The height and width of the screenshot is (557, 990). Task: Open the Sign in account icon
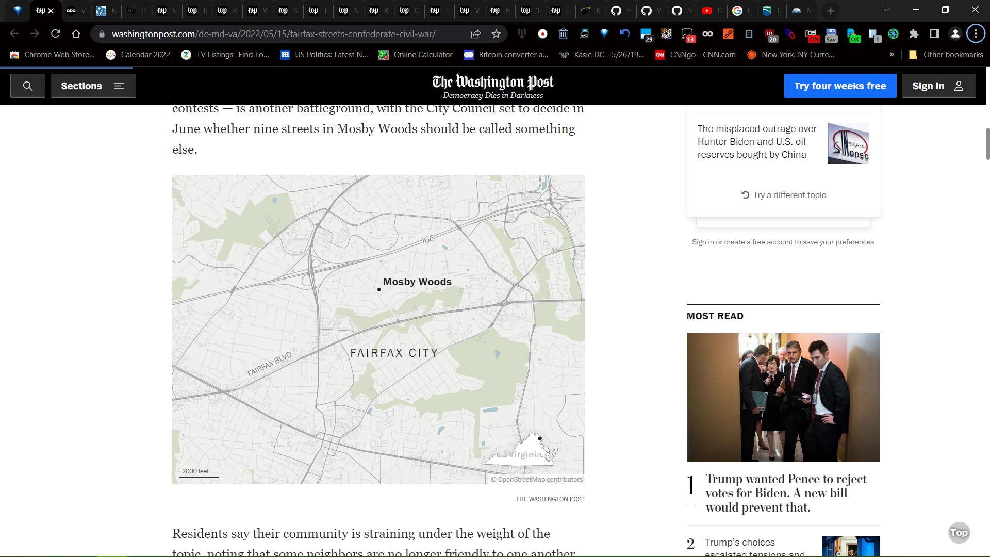[959, 86]
